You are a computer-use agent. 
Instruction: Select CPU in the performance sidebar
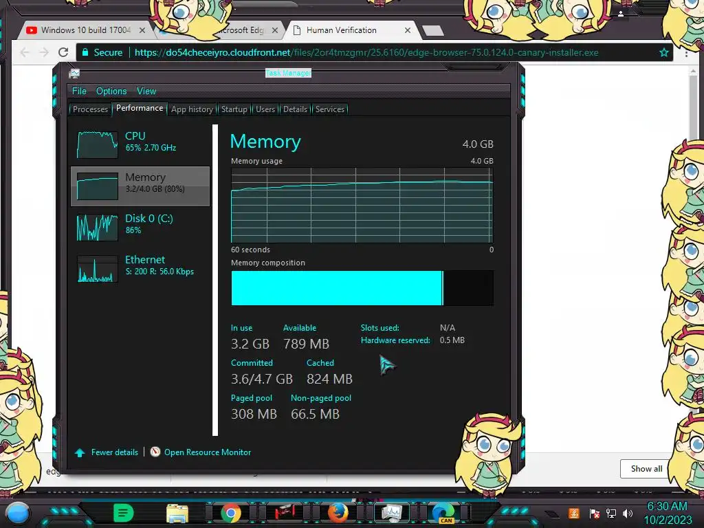click(140, 144)
